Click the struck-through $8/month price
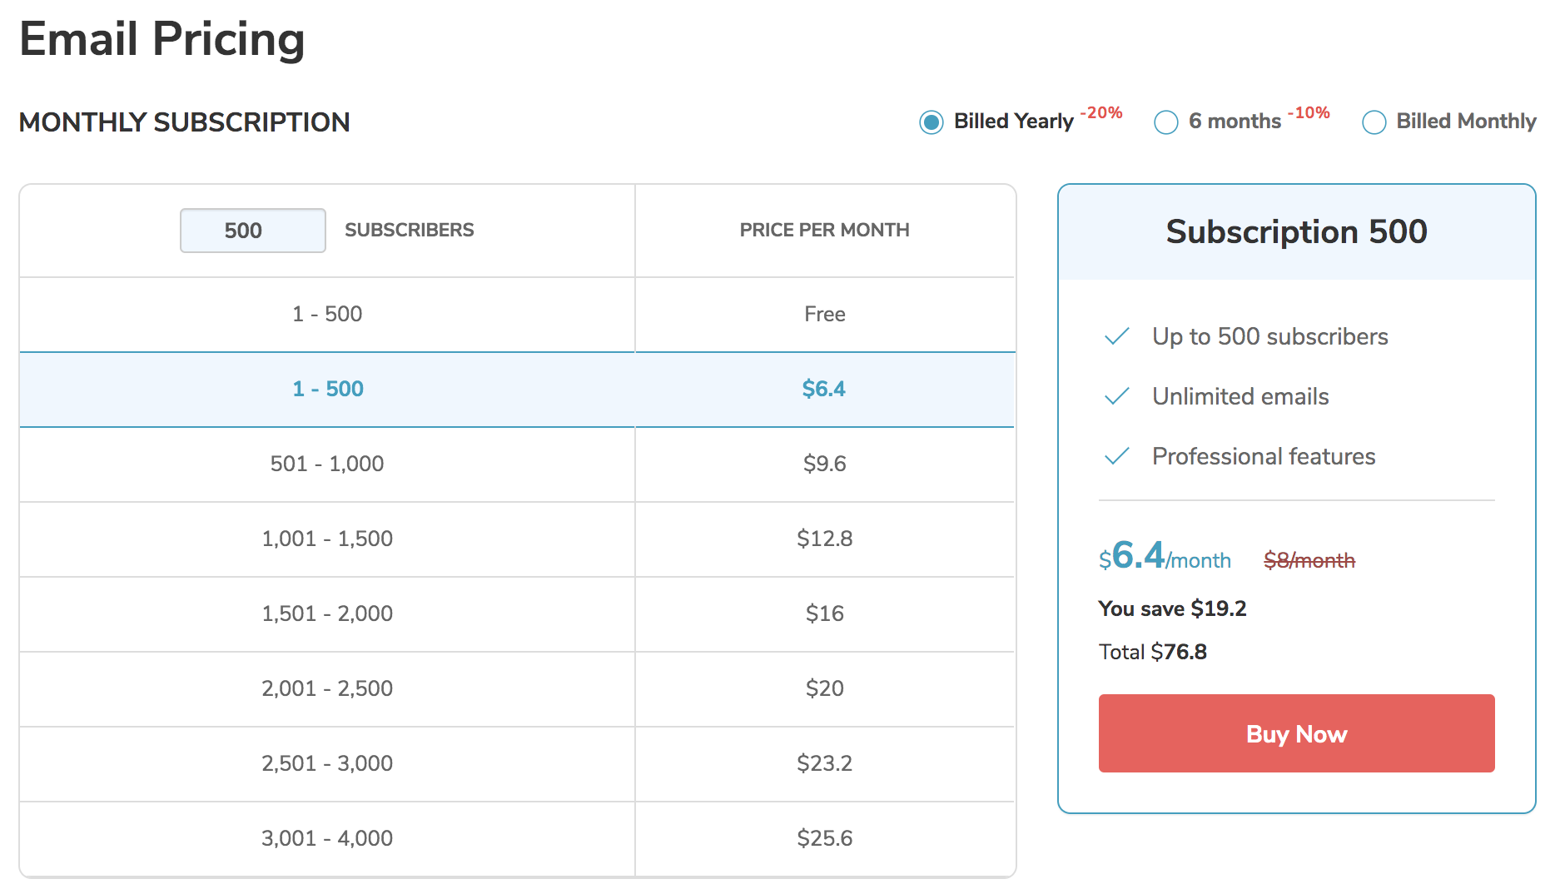Viewport: 1560px width, 894px height. tap(1309, 560)
